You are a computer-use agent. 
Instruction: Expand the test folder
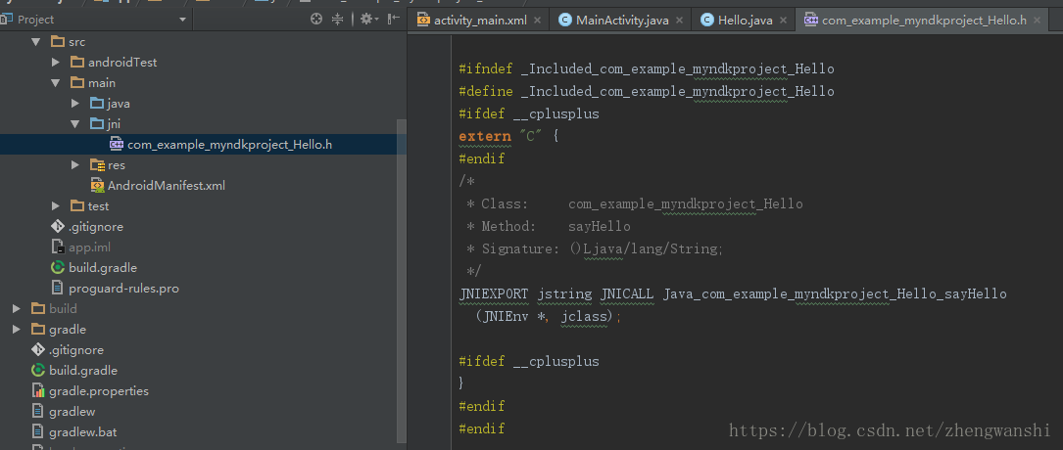[56, 205]
